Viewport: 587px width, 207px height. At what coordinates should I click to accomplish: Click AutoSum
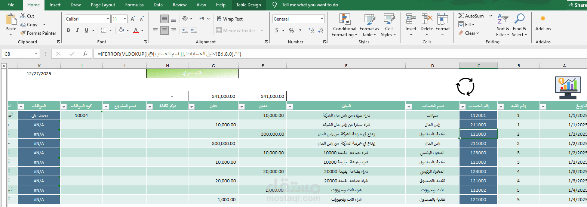point(471,16)
